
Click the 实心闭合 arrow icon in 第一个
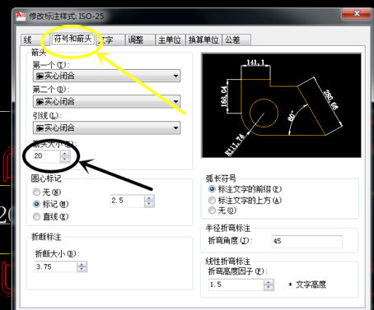[x=40, y=76]
